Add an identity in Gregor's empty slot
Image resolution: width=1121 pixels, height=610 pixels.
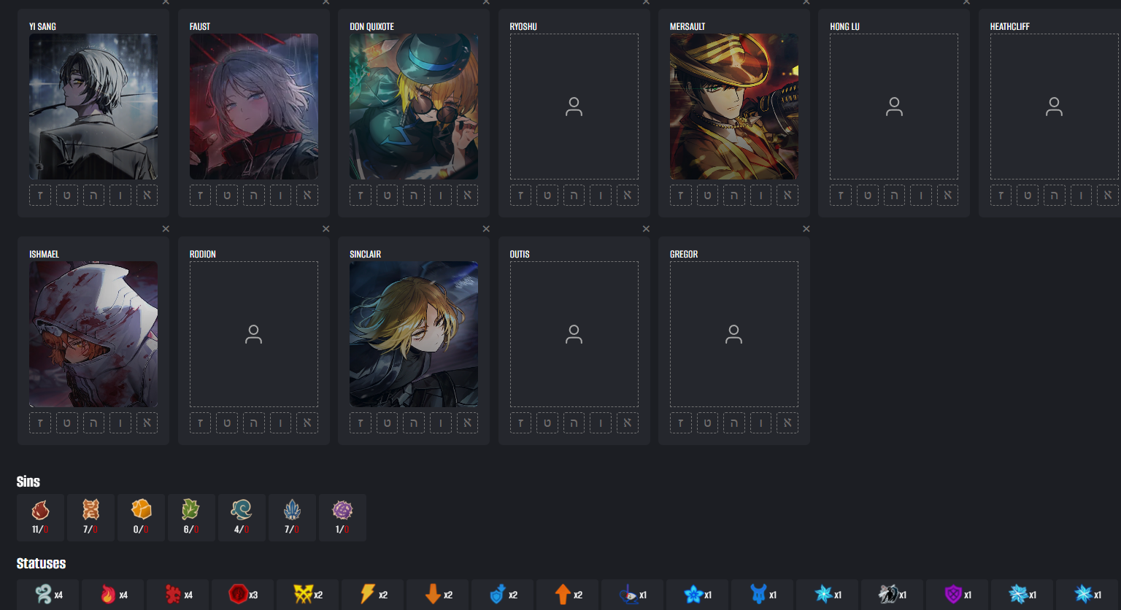[734, 334]
